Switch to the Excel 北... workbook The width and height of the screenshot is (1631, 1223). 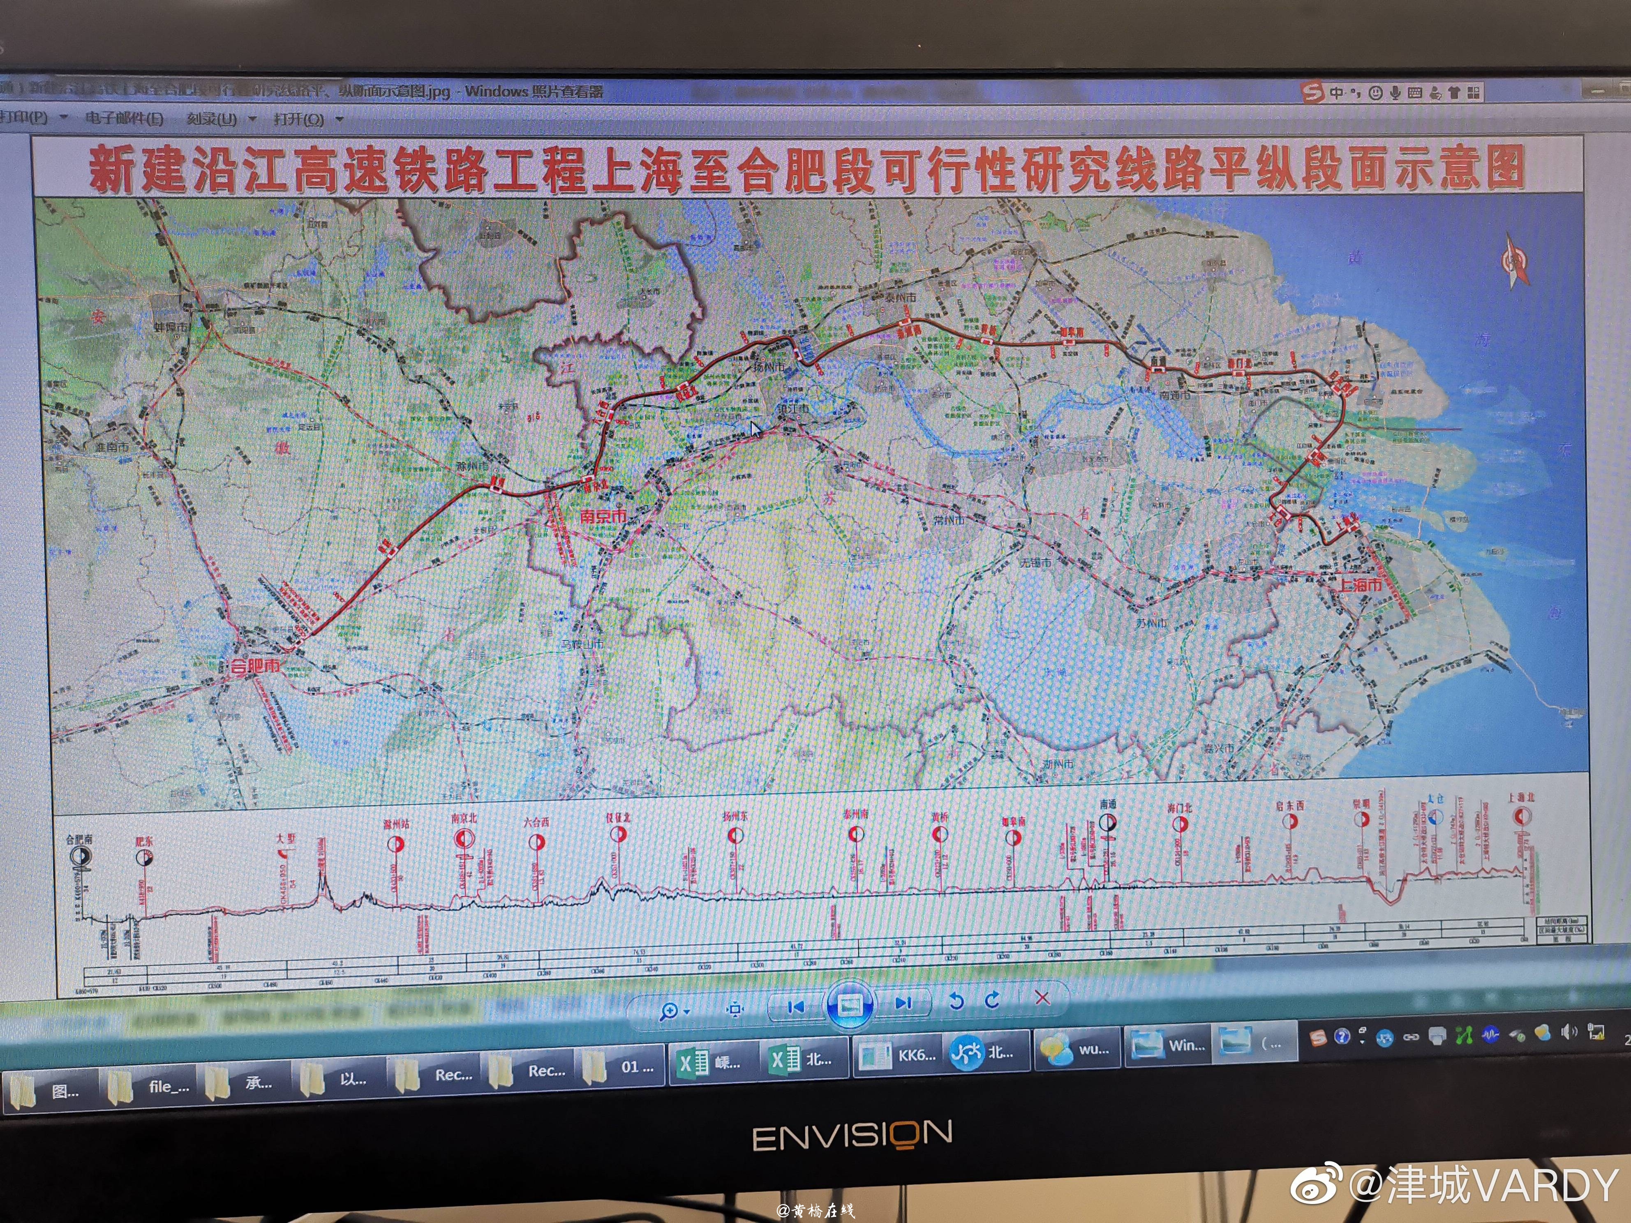coord(804,1059)
